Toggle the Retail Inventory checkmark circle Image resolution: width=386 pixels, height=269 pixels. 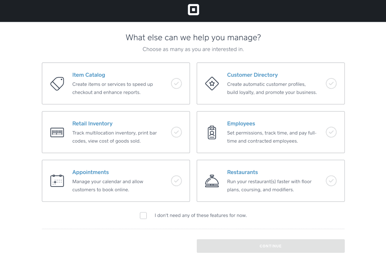(x=176, y=132)
